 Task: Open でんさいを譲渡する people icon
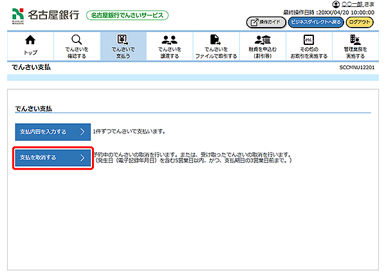170,40
